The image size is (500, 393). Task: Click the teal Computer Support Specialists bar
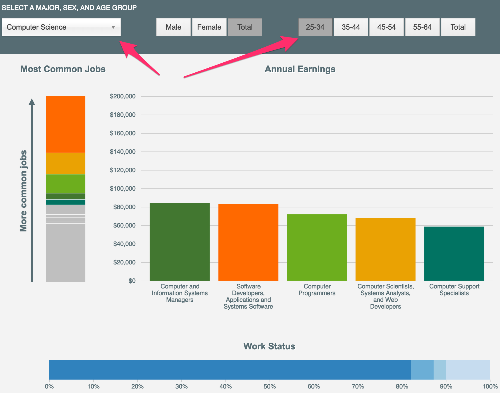(x=454, y=254)
